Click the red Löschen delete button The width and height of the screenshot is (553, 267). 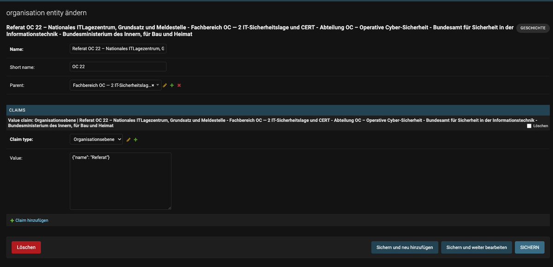(x=26, y=247)
